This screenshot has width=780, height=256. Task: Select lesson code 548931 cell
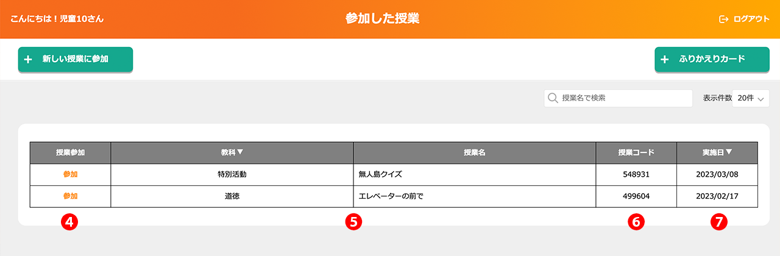coord(636,174)
